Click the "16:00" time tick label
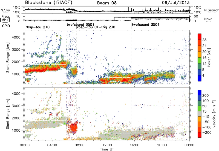219x151 pixels. pos(134,145)
